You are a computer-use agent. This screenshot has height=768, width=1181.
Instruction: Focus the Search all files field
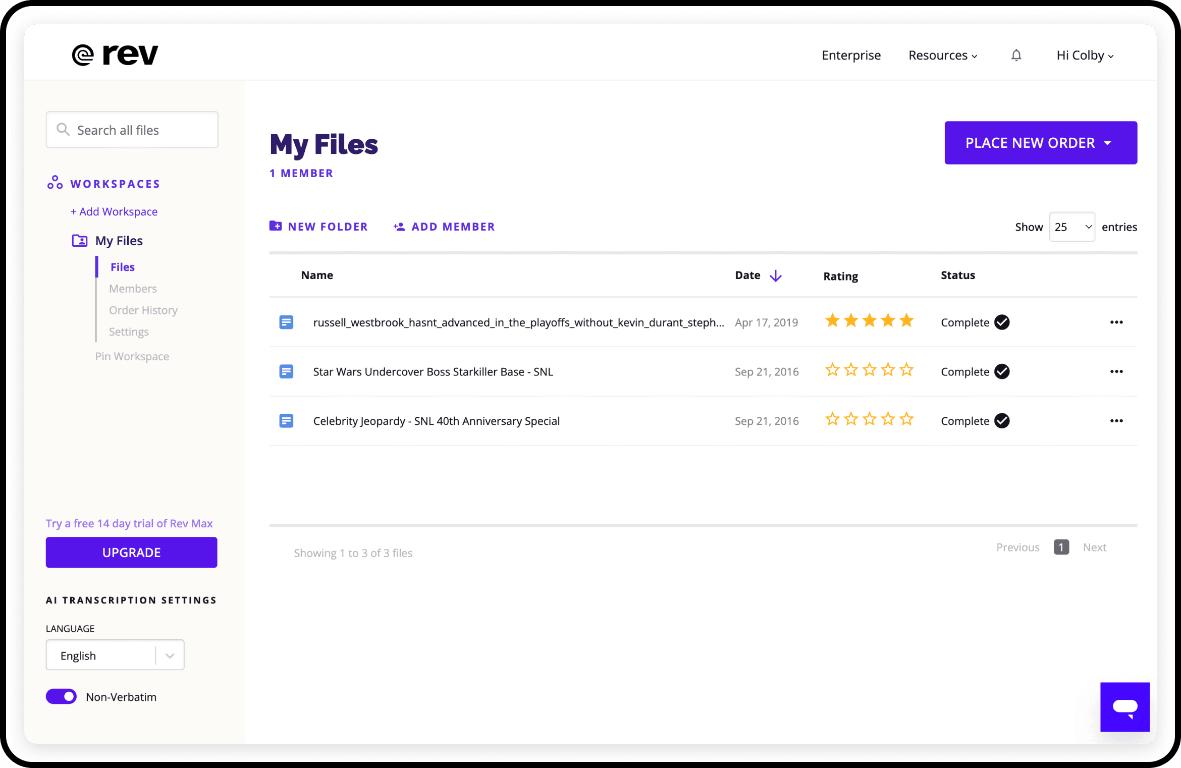point(132,130)
